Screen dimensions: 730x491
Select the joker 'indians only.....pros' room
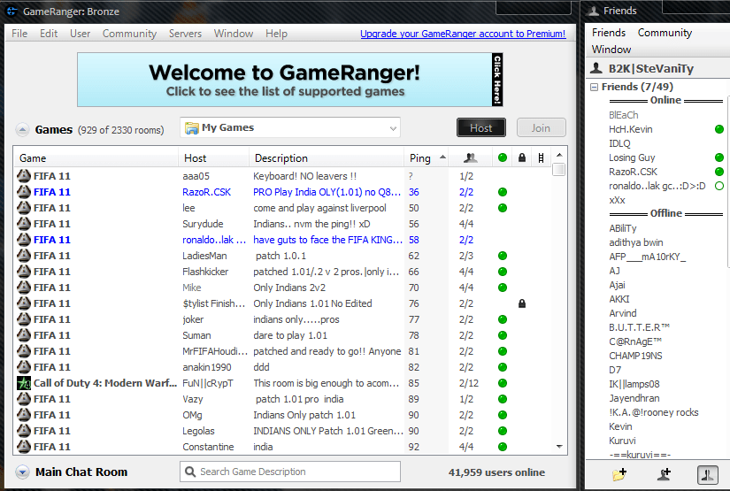coord(282,319)
